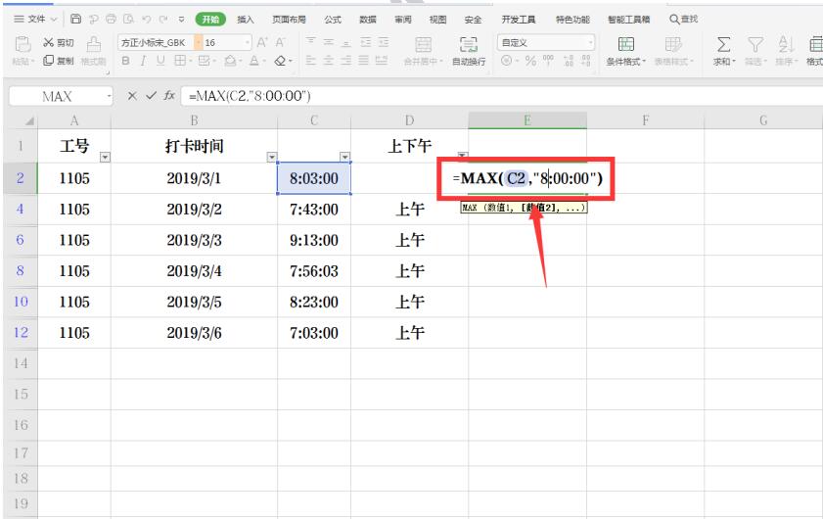The height and width of the screenshot is (519, 823).
Task: Click cell containing 7:43:00
Action: coord(314,210)
